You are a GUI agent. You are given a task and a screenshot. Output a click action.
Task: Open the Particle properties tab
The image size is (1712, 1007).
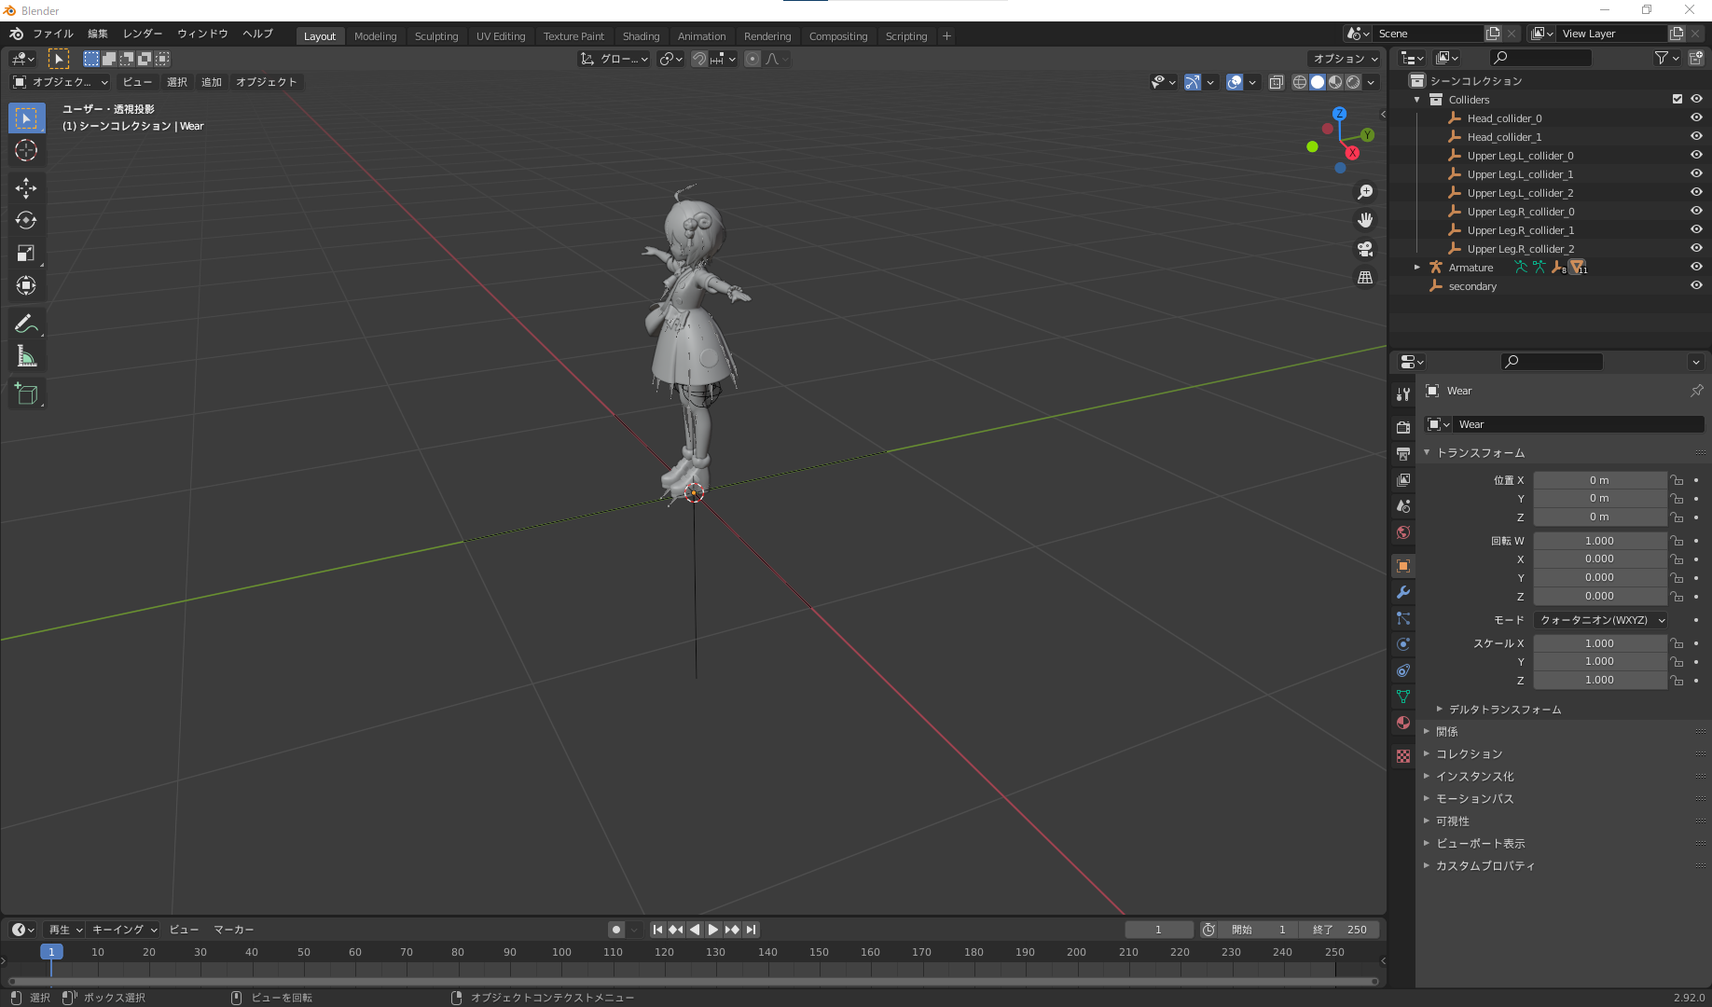tap(1403, 618)
